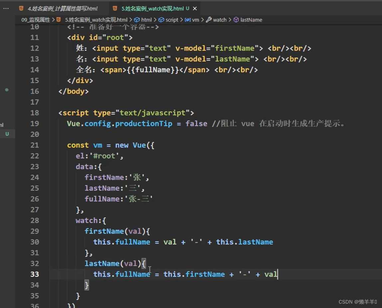The height and width of the screenshot is (308, 382).
Task: Click line number 33 in the gutter
Action: tap(35, 274)
